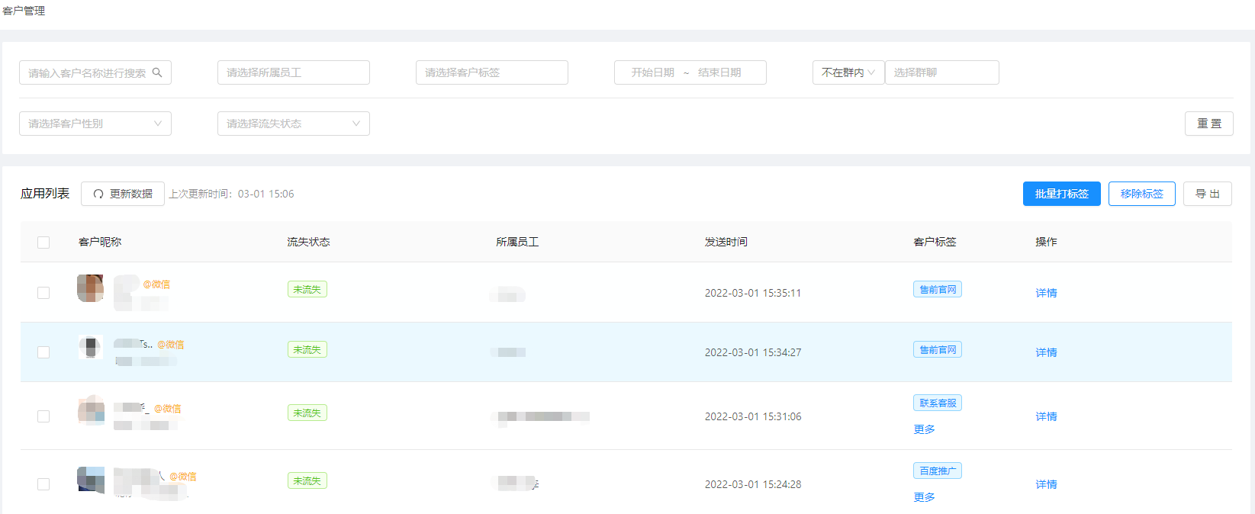
Task: Click the 客户昵称 column header
Action: [x=100, y=242]
